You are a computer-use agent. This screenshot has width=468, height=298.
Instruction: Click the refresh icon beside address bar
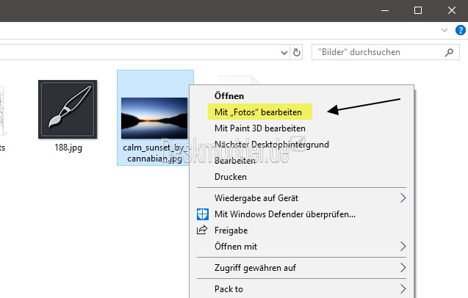click(296, 53)
